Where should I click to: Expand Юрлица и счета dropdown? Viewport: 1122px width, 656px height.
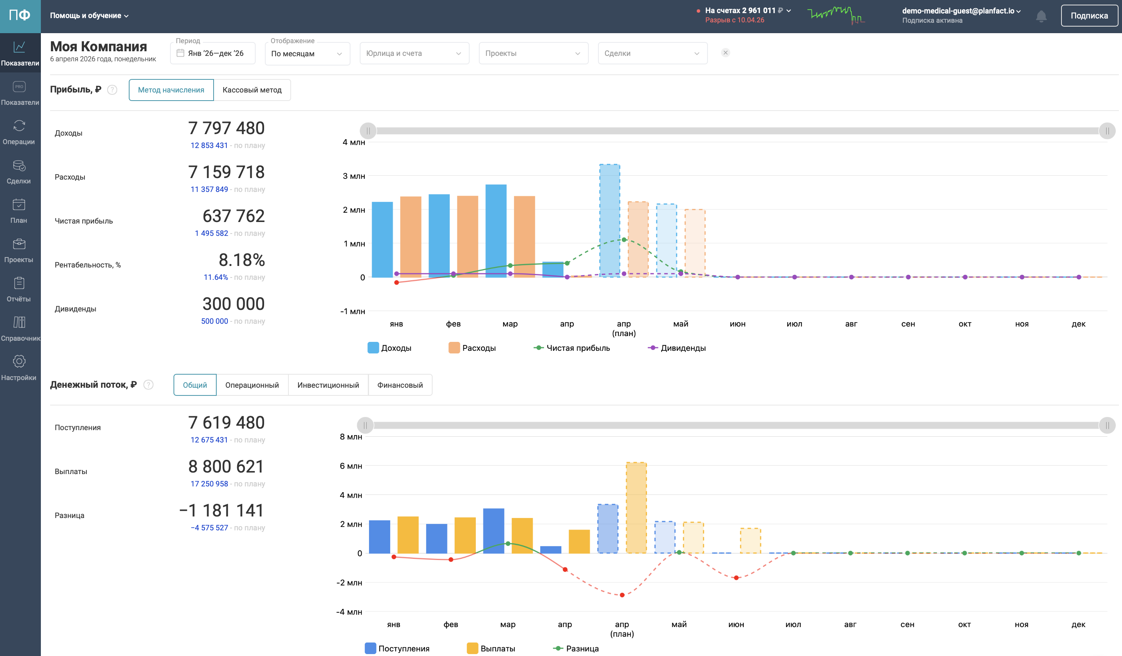414,54
